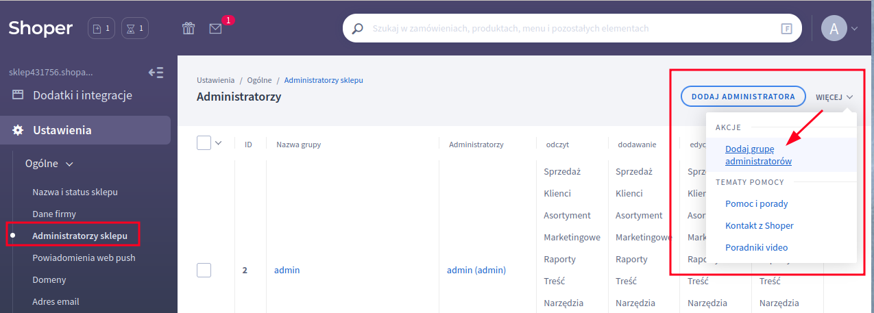874x313 pixels.
Task: Open Dane firmy settings
Action: pos(54,214)
